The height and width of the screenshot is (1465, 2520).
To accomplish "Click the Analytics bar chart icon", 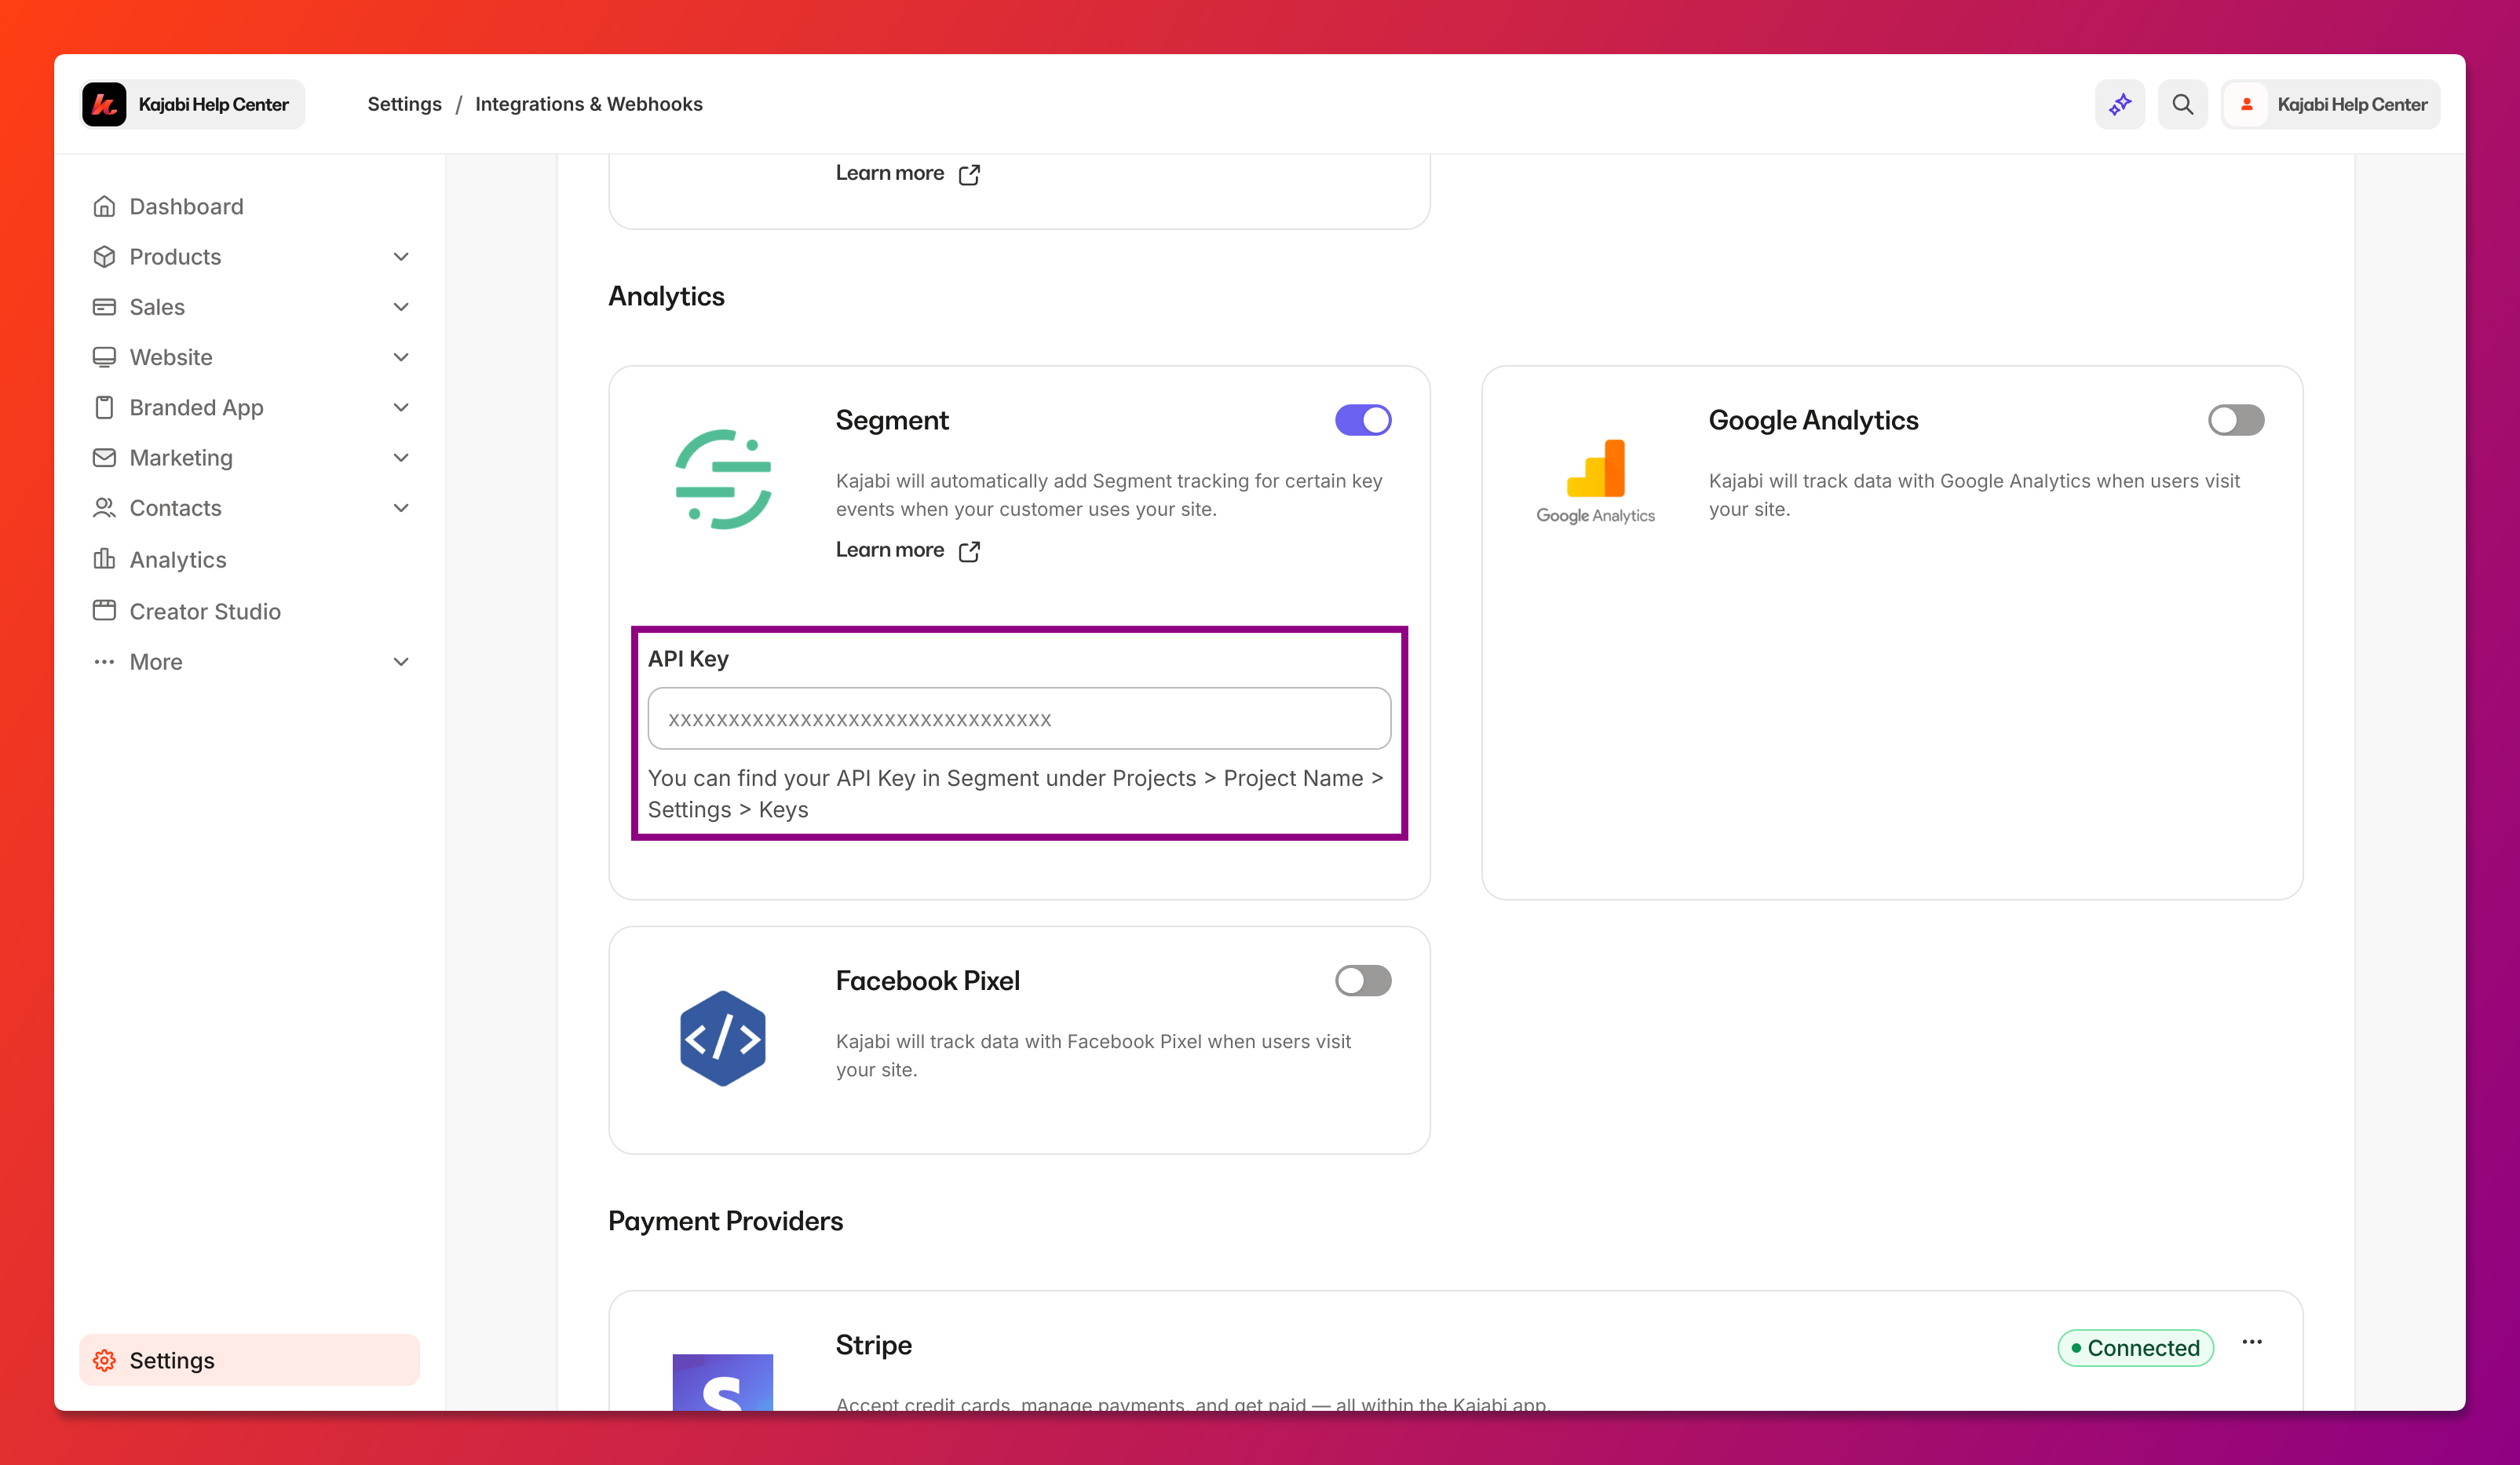I will pos(104,559).
